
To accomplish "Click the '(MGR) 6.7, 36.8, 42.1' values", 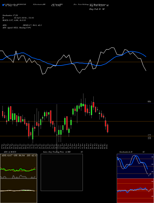I will [x=32, y=25].
